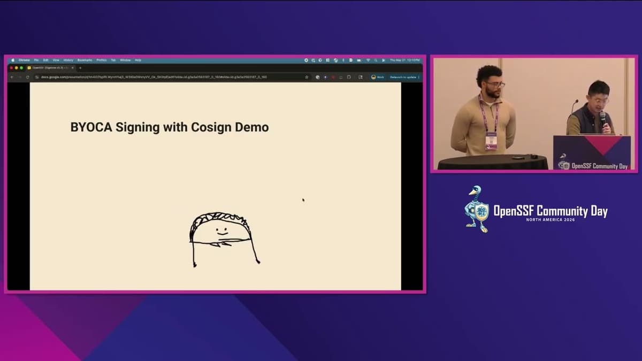
Task: Open the Tab menu
Action: pyautogui.click(x=113, y=60)
